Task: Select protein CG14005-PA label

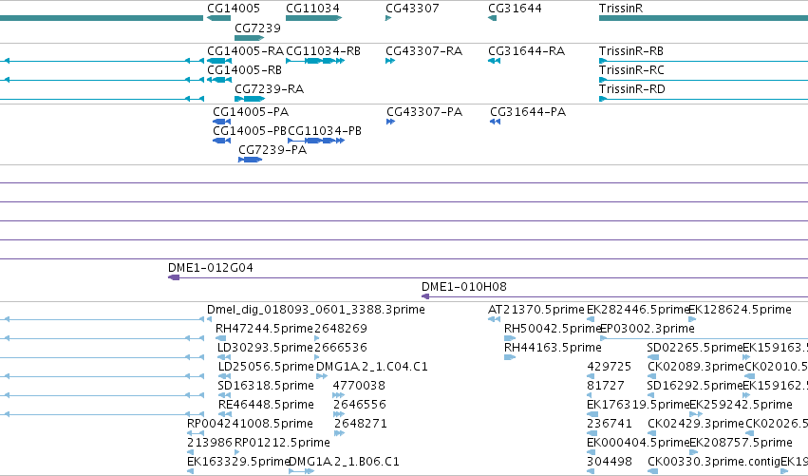Action: point(251,112)
